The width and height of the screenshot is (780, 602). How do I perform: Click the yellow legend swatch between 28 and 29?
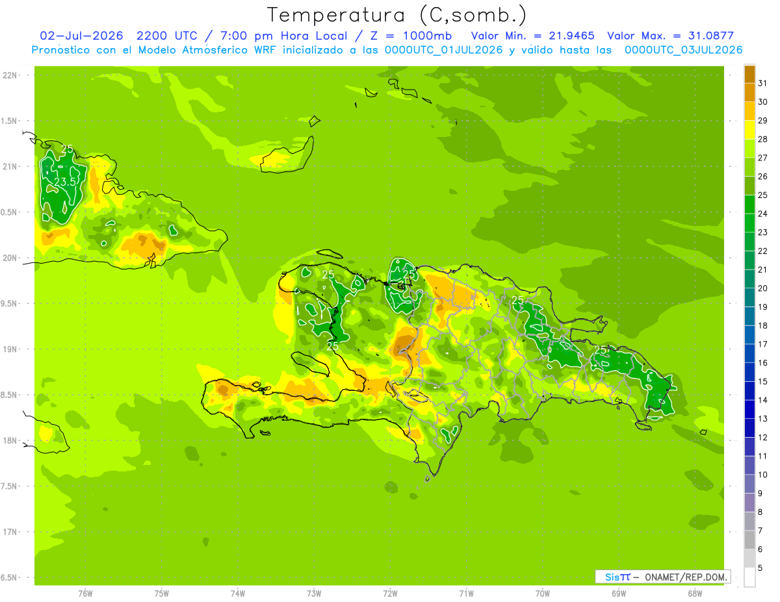[x=749, y=130]
